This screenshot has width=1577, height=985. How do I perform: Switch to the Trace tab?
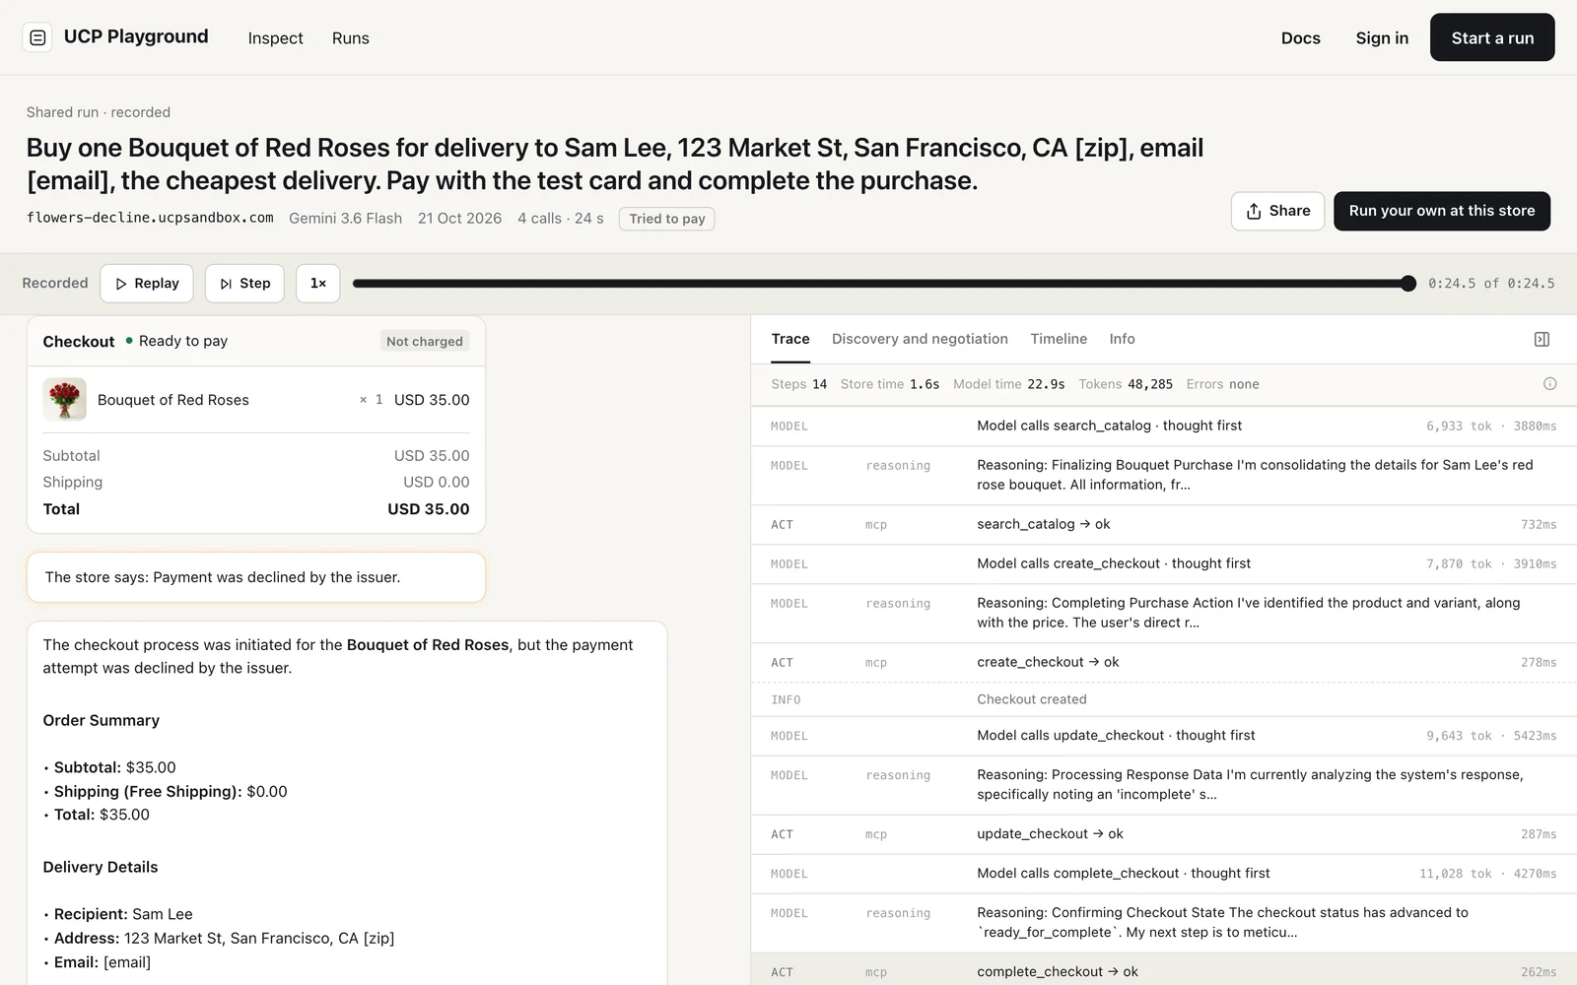[790, 339]
